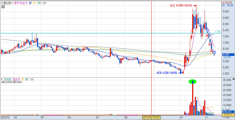Toggle the small square left of 휴니드

coord(2,3)
